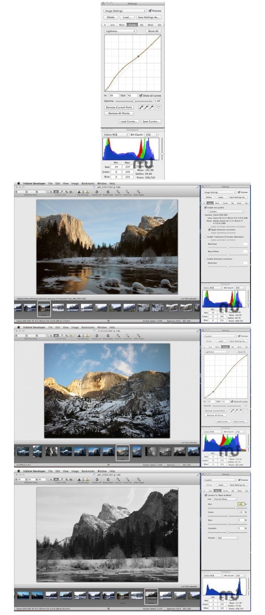Click the black point eyedropper in standalone Settings panel
The image size is (265, 615).
(142, 107)
